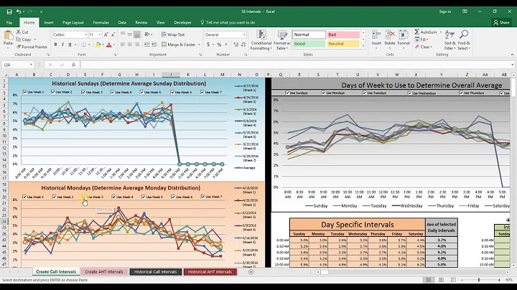Open the font name dropdown
The height and width of the screenshot is (290, 517).
point(85,34)
